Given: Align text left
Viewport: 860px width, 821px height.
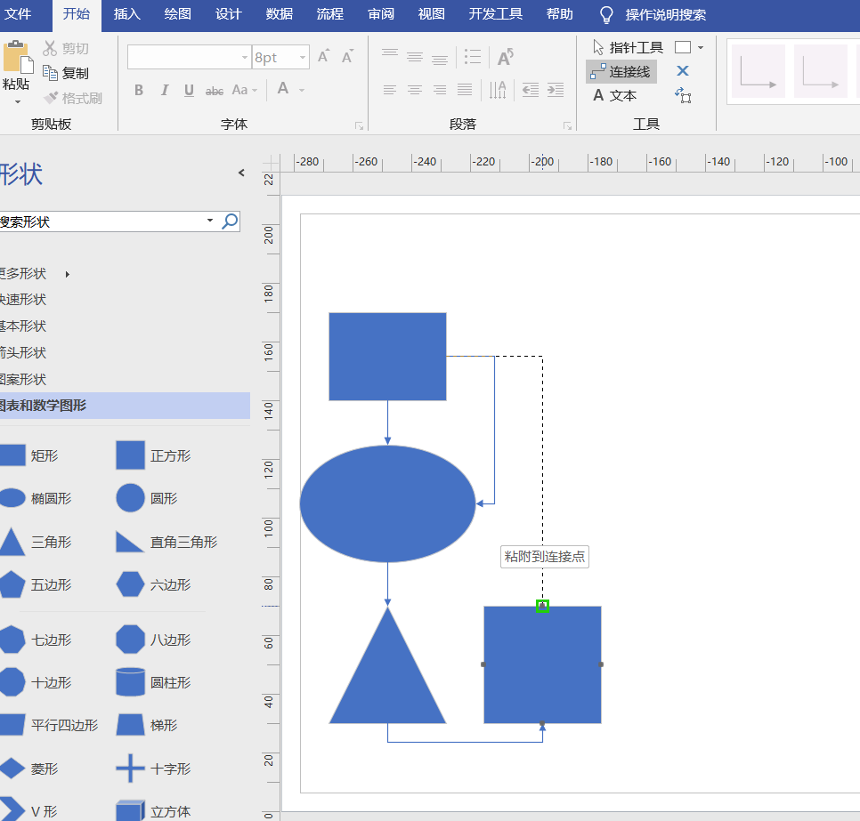Looking at the screenshot, I should point(389,90).
